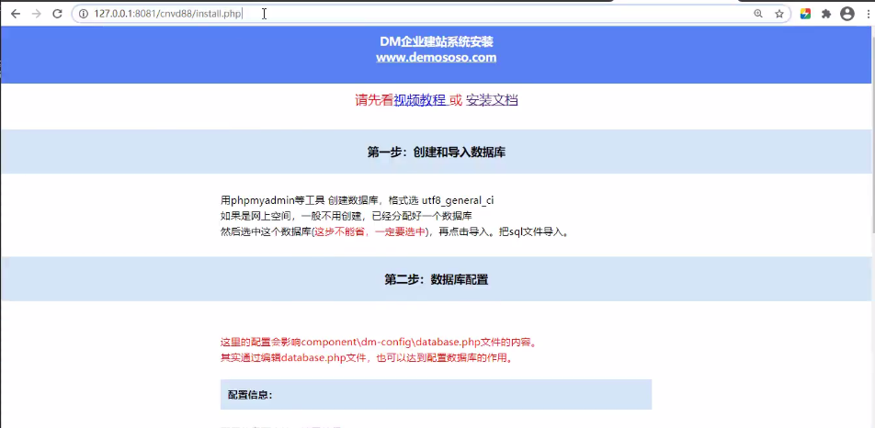The image size is (875, 428).
Task: Click the 第二步：数据库配置 heading
Action: point(436,279)
